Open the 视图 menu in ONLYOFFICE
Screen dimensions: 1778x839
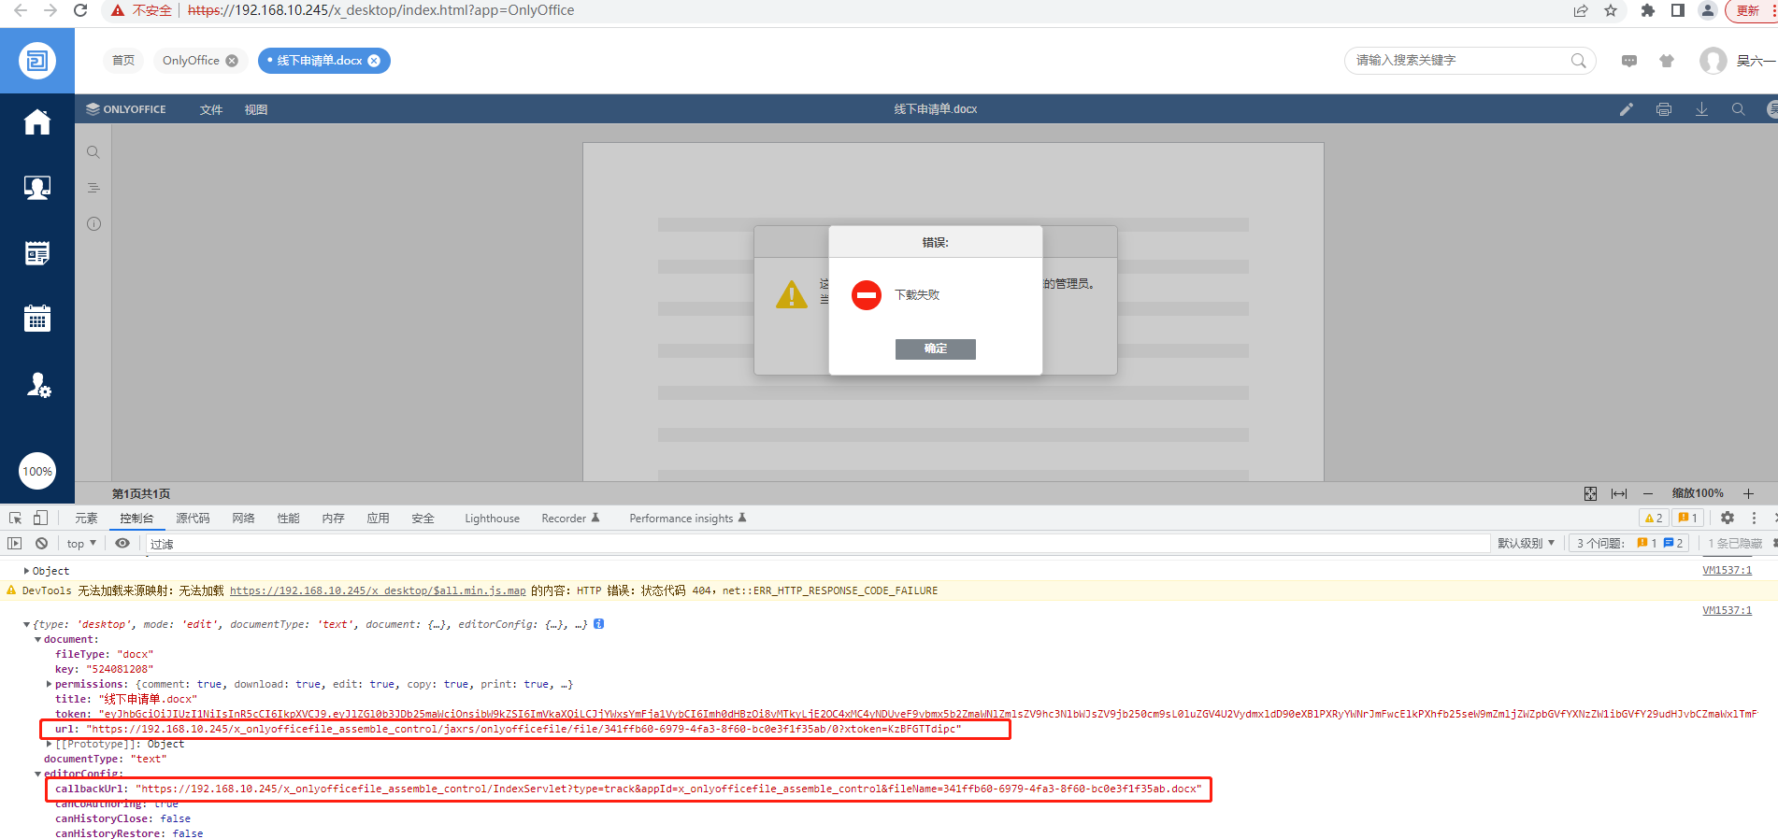[256, 109]
